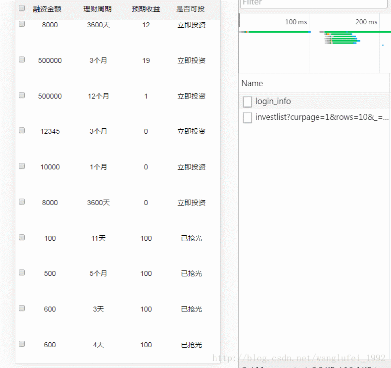Focus the network Filter input field
Viewport: 391px width, 368px height.
pos(314,3)
